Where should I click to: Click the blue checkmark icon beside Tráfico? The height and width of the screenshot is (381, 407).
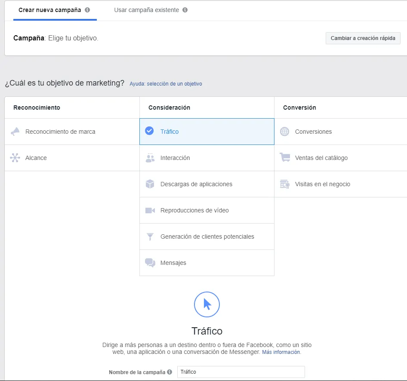(149, 131)
